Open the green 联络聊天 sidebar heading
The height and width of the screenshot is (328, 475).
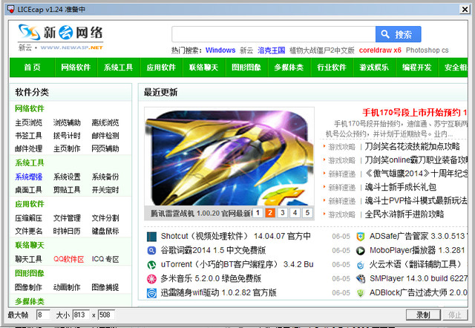click(x=30, y=245)
